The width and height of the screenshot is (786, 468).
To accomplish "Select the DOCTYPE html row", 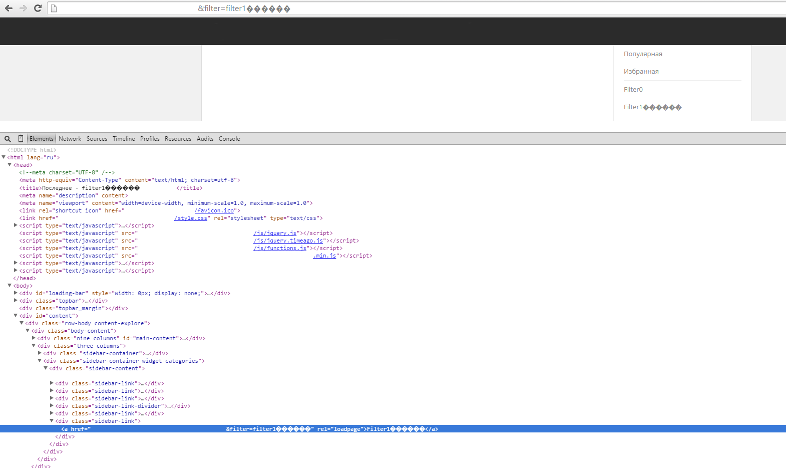I will click(32, 150).
